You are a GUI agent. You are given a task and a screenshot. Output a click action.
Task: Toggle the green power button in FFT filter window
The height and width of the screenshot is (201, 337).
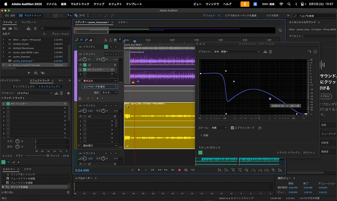tap(200, 153)
